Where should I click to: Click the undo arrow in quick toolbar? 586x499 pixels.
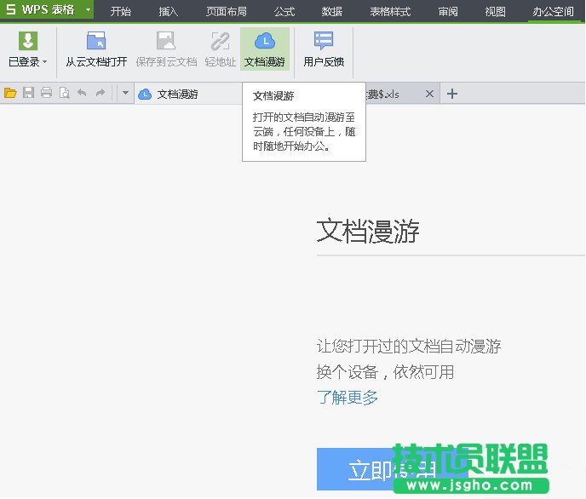[83, 94]
